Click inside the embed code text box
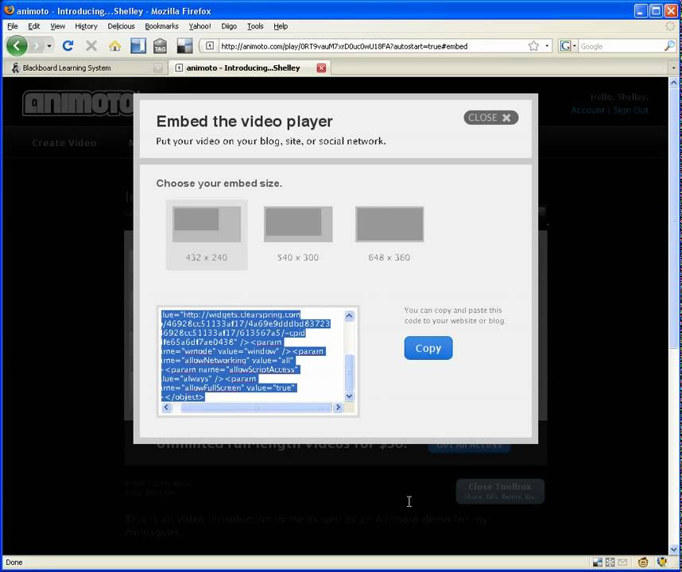The image size is (682, 572). (x=252, y=356)
